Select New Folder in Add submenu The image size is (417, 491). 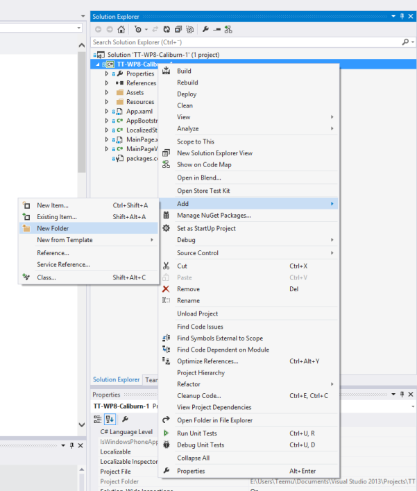click(89, 228)
